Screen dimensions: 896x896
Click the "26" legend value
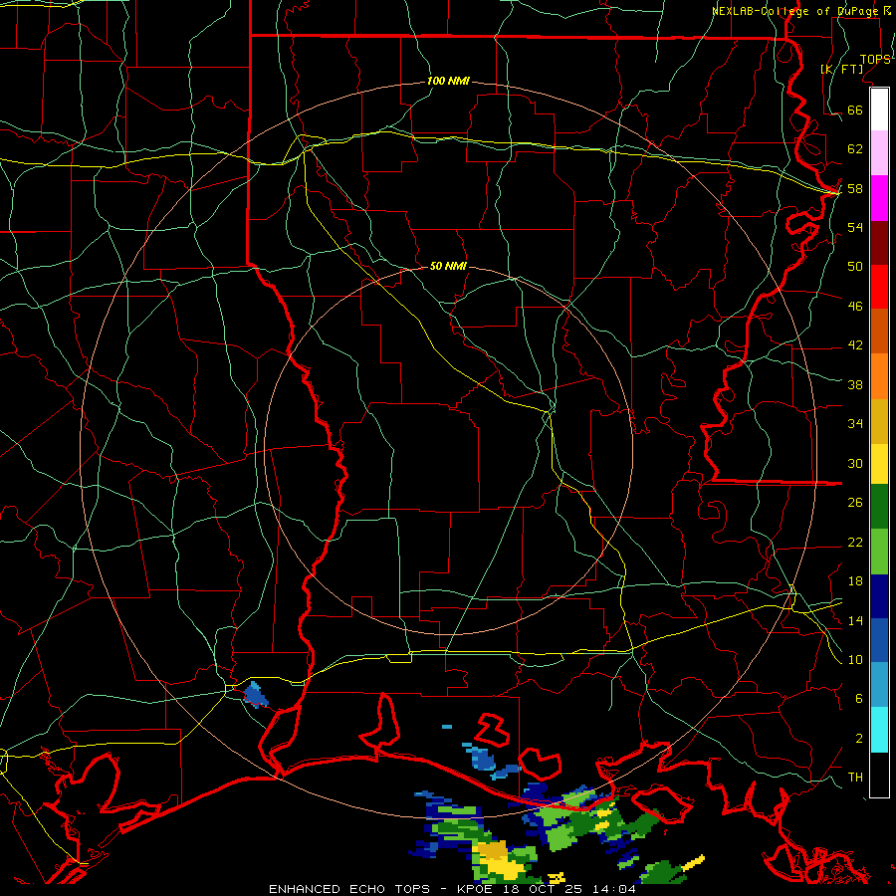point(855,503)
